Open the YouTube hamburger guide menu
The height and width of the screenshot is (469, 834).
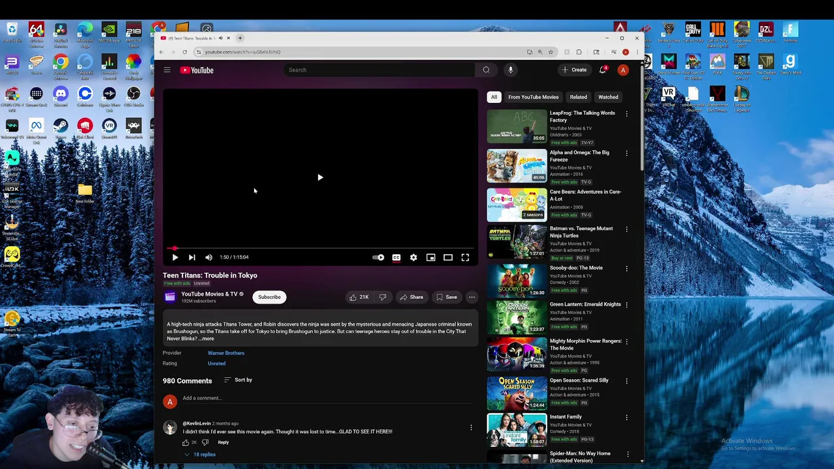[x=167, y=70]
